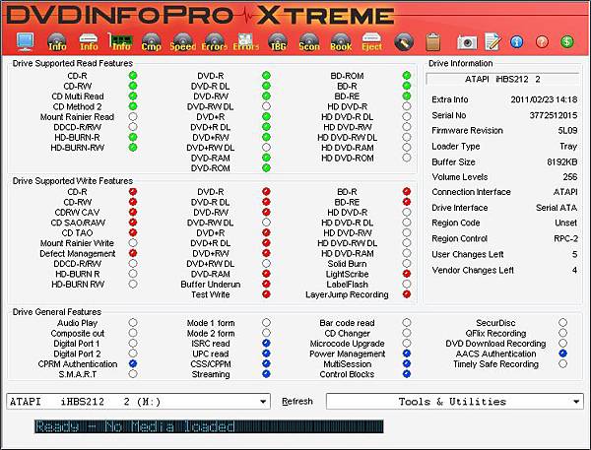591x450 pixels.
Task: Click the Loader Type value Tray
Action: click(568, 147)
